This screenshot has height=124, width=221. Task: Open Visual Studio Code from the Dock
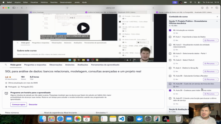coord(122,119)
